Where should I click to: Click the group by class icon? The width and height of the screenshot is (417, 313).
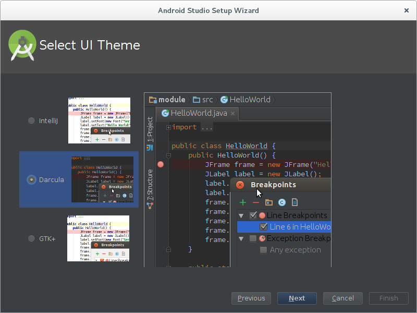point(282,202)
